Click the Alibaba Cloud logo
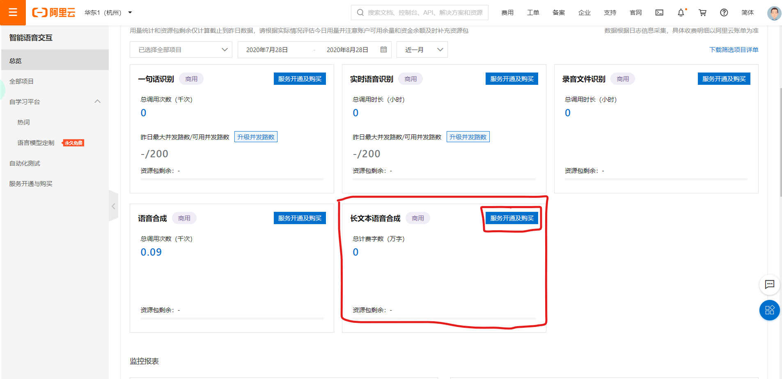 click(53, 12)
